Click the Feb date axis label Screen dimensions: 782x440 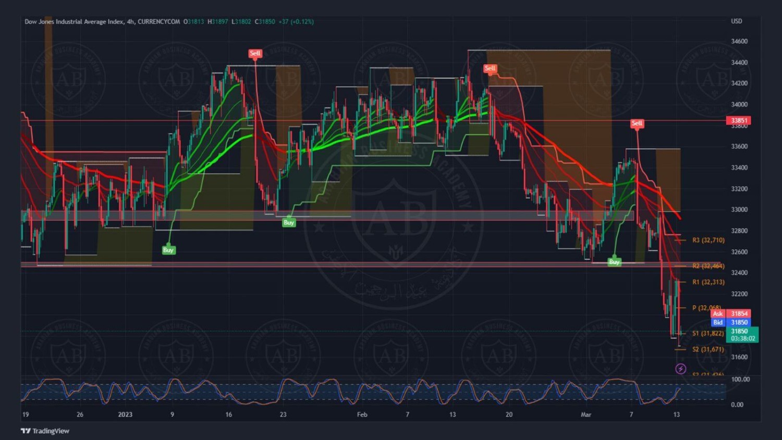click(x=362, y=414)
